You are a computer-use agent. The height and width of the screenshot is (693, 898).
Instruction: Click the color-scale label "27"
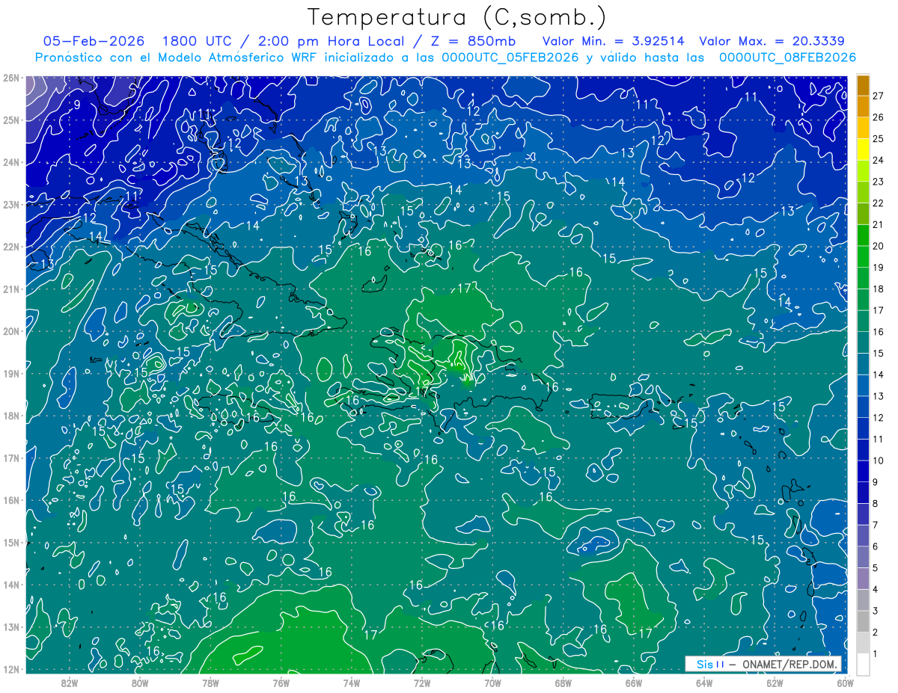tap(879, 96)
